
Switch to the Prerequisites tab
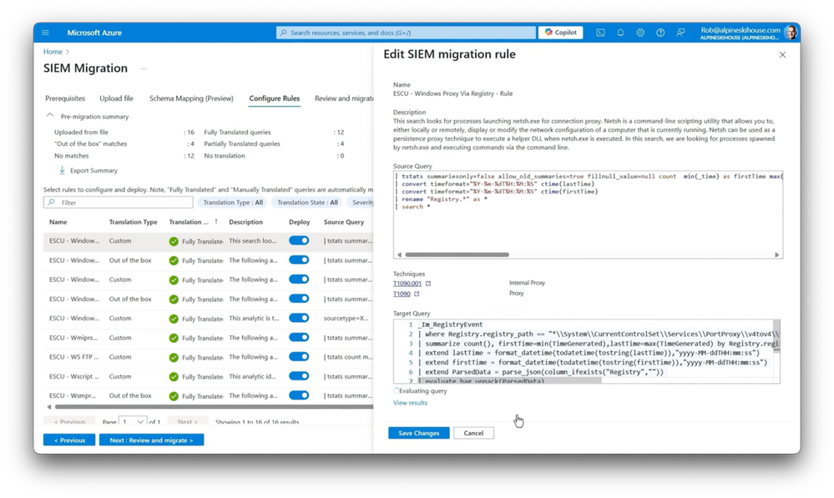pyautogui.click(x=65, y=98)
